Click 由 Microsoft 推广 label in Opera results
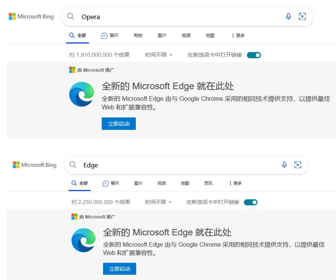This screenshot has width=336, height=280. (x=96, y=70)
